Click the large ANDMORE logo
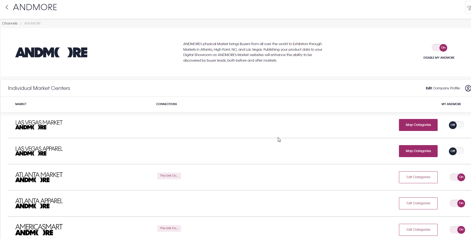 coord(51,52)
